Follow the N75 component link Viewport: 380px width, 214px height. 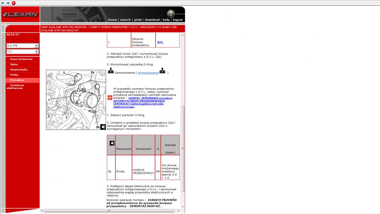click(160, 42)
